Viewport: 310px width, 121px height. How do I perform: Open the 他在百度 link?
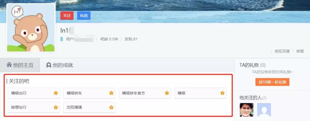tap(282, 51)
